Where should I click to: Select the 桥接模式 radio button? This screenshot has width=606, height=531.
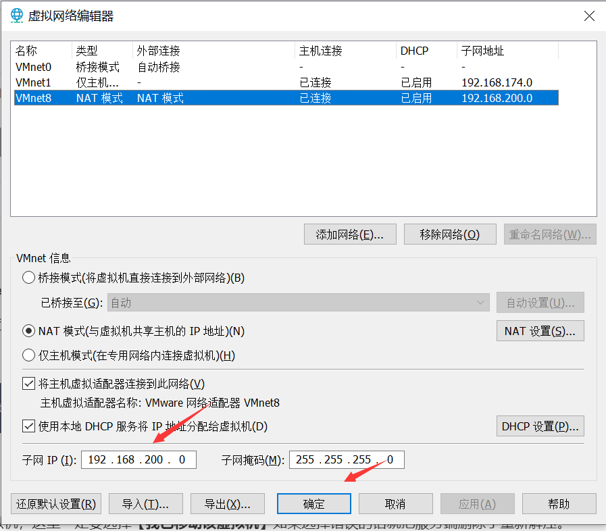[x=28, y=278]
